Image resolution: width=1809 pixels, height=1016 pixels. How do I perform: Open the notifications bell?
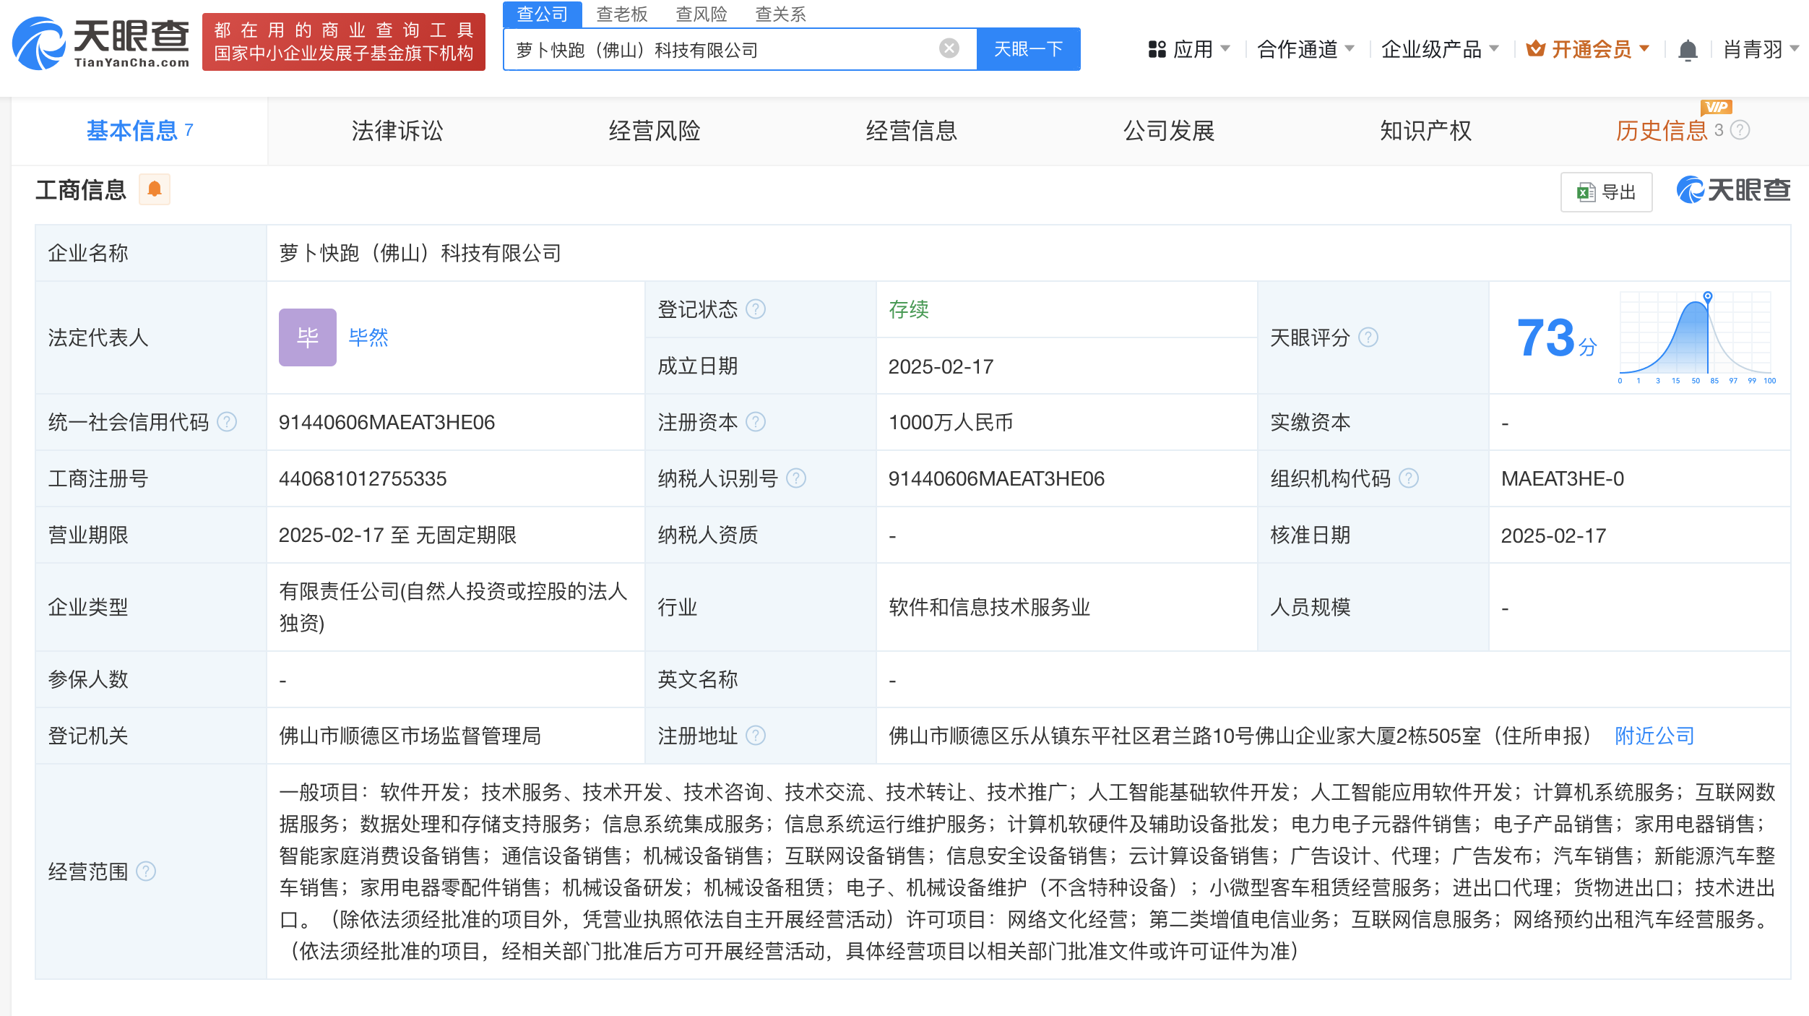pyautogui.click(x=1687, y=50)
